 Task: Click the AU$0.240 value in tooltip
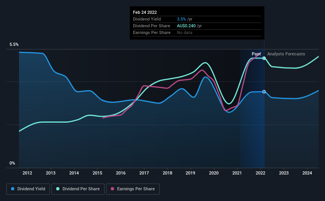[x=186, y=26]
